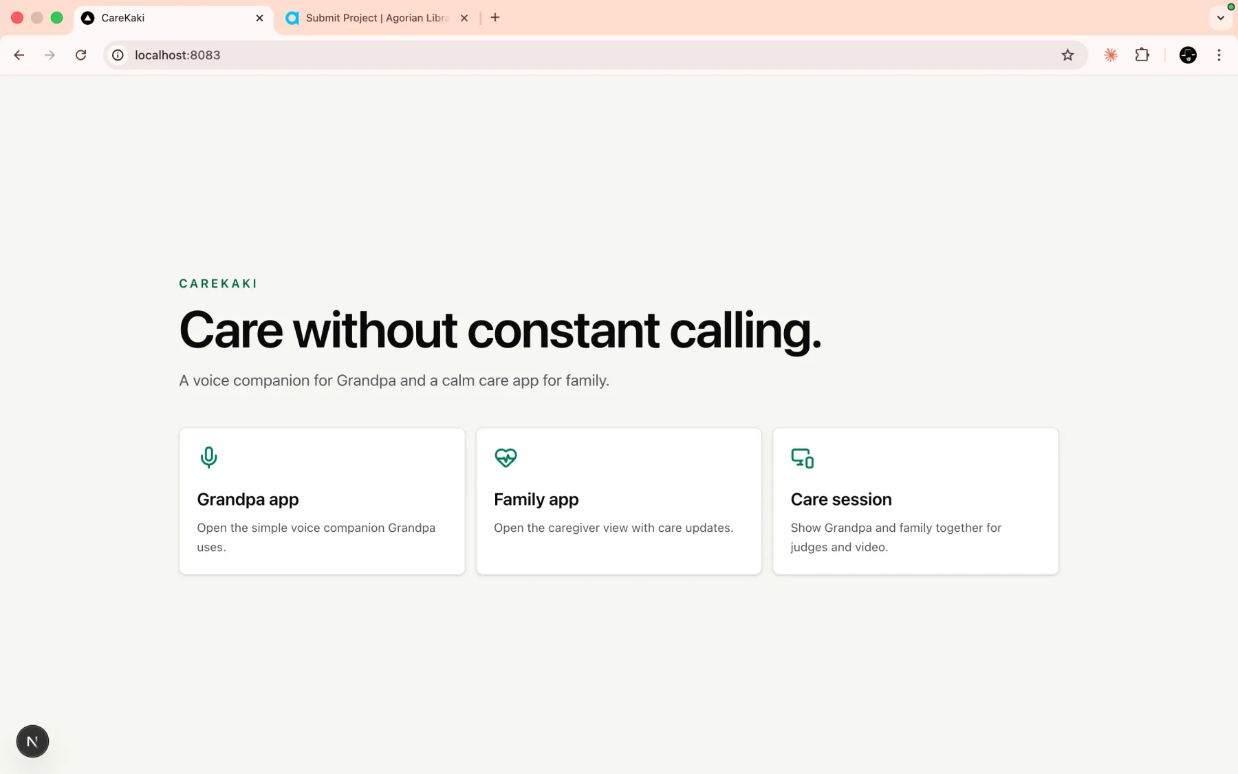This screenshot has width=1238, height=774.
Task: Open the Family app card
Action: point(619,501)
